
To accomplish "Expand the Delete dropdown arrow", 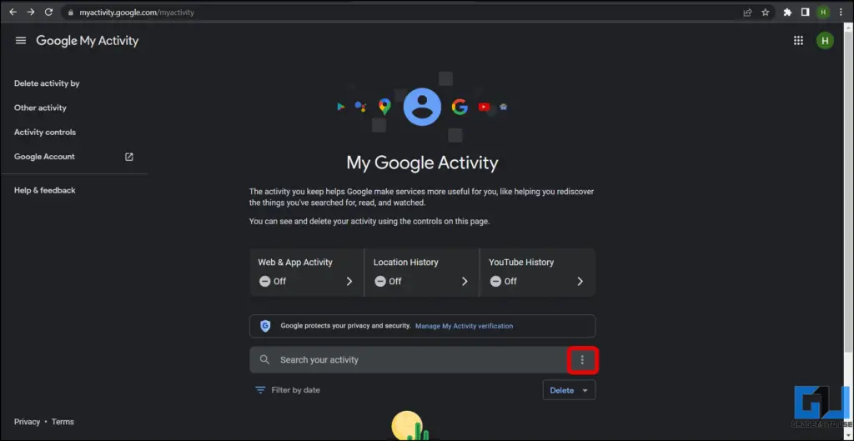I will [x=585, y=390].
